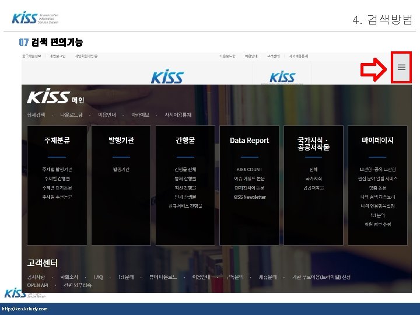This screenshot has width=420, height=315.
Task: Click 사사이용통계 in top utility bar
Action: coord(299,56)
